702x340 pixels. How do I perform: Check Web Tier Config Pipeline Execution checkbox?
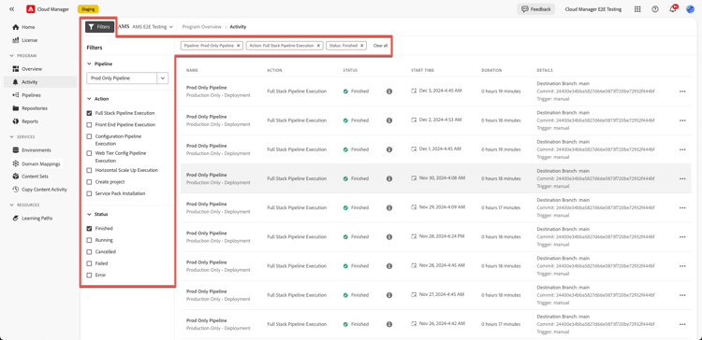pos(89,153)
